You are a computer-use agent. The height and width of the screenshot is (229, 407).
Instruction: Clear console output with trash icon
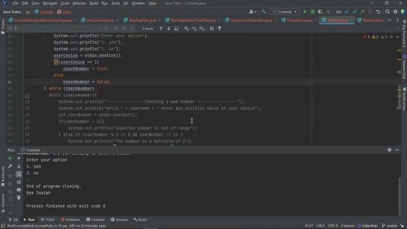(18, 198)
